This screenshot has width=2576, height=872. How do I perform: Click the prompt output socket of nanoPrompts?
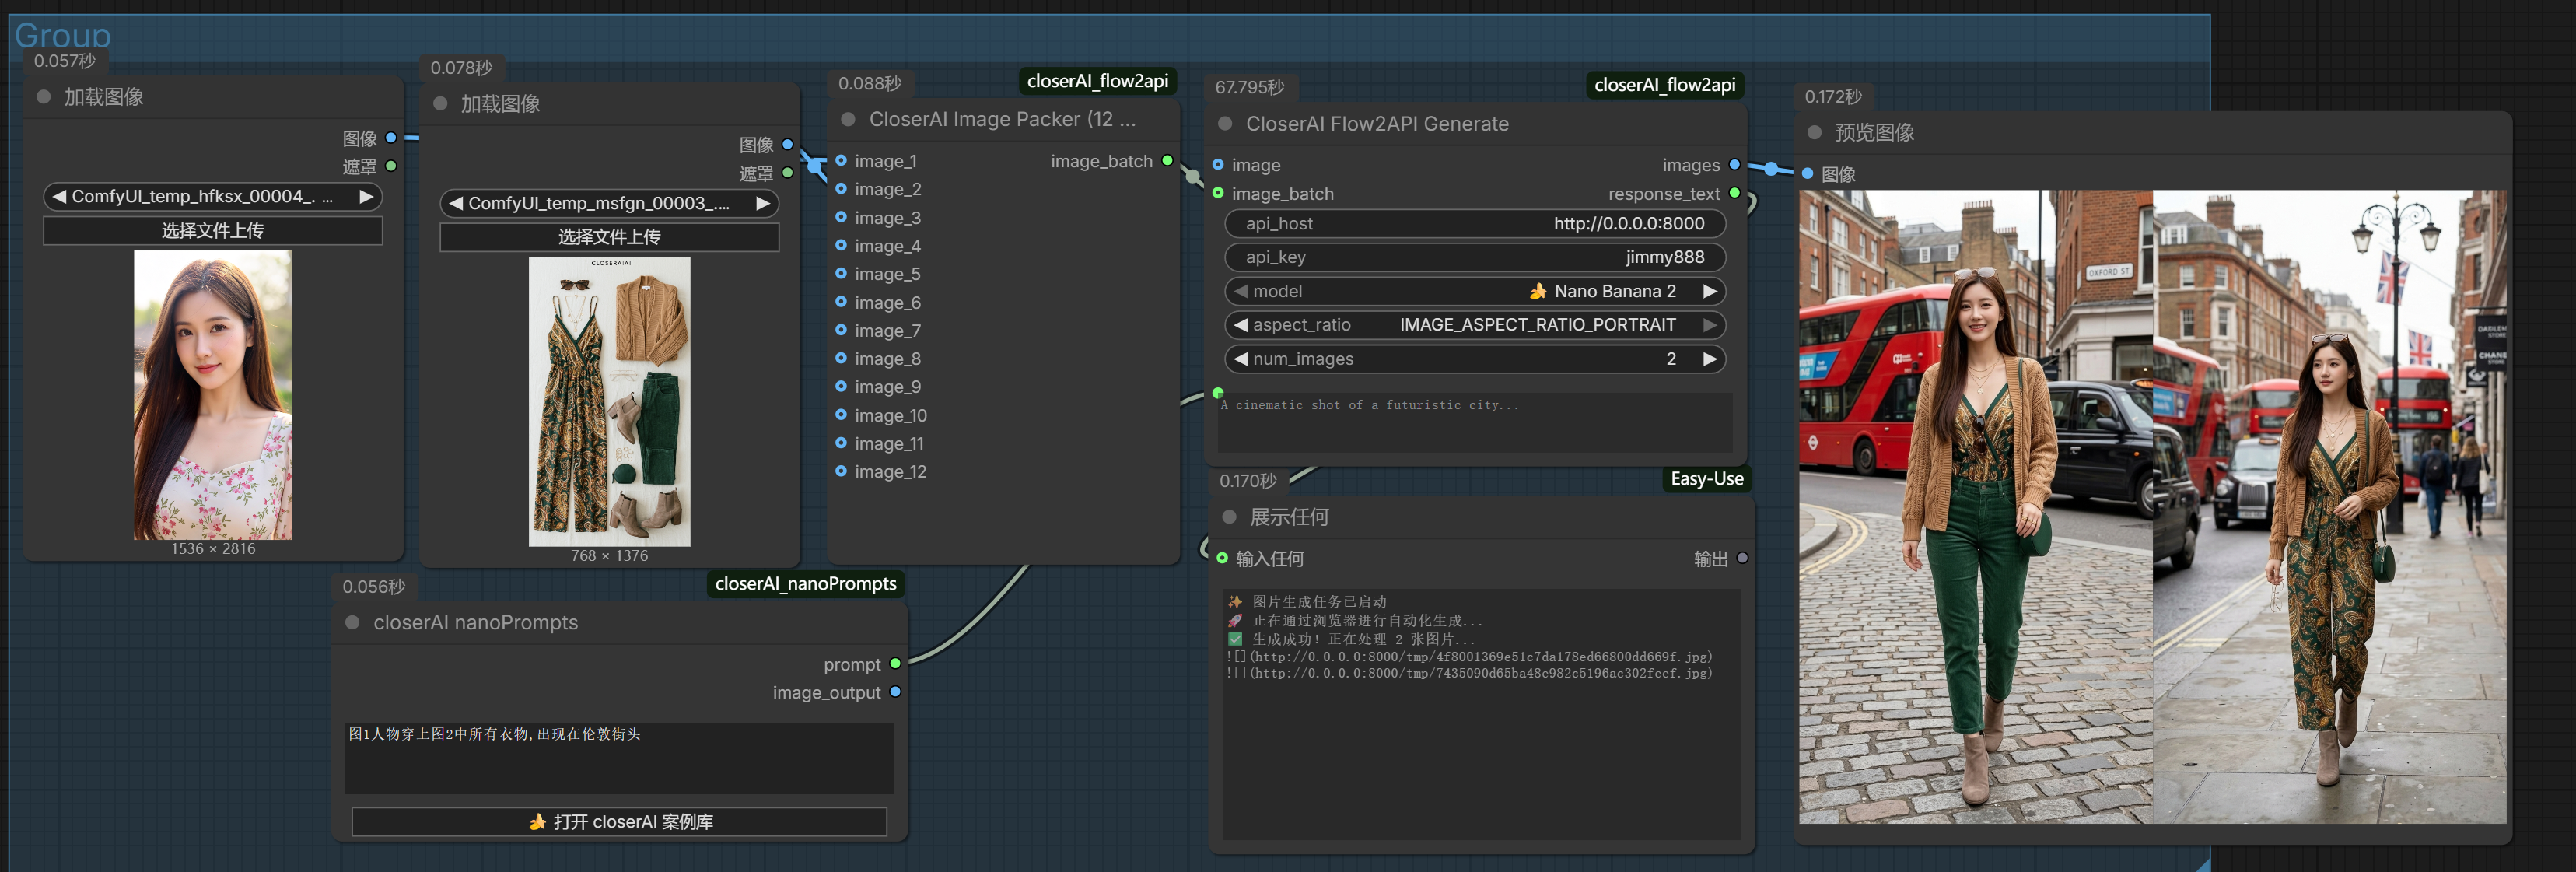coord(895,664)
